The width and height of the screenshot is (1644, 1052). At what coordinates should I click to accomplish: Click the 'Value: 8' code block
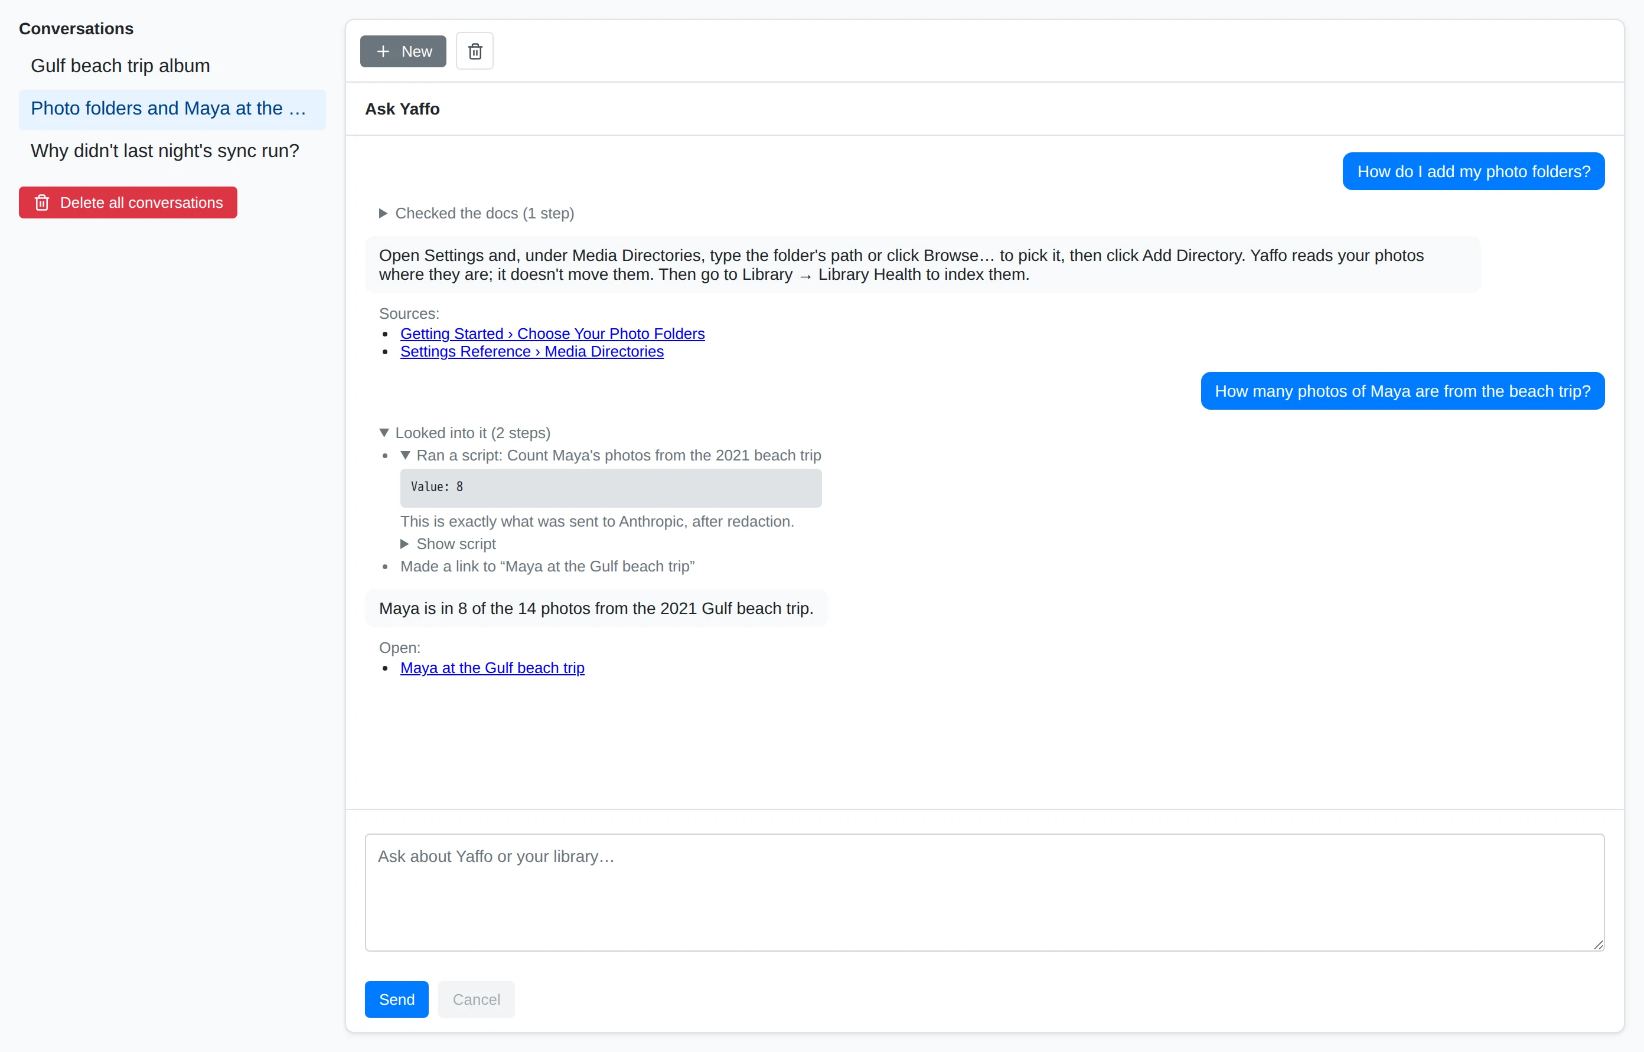[611, 487]
